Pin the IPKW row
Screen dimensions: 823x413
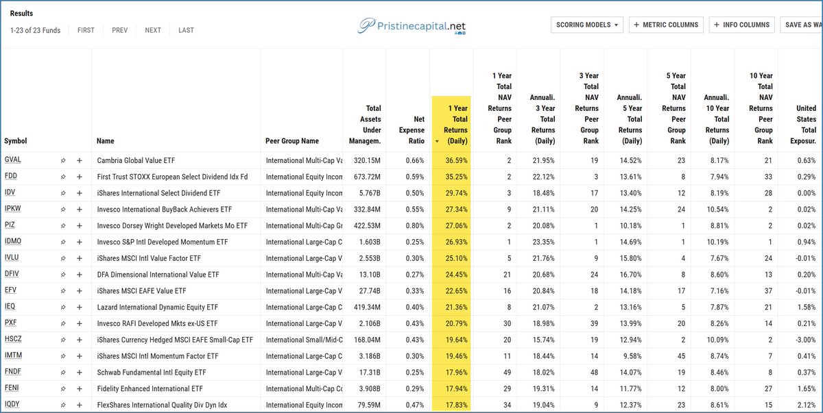(62, 209)
